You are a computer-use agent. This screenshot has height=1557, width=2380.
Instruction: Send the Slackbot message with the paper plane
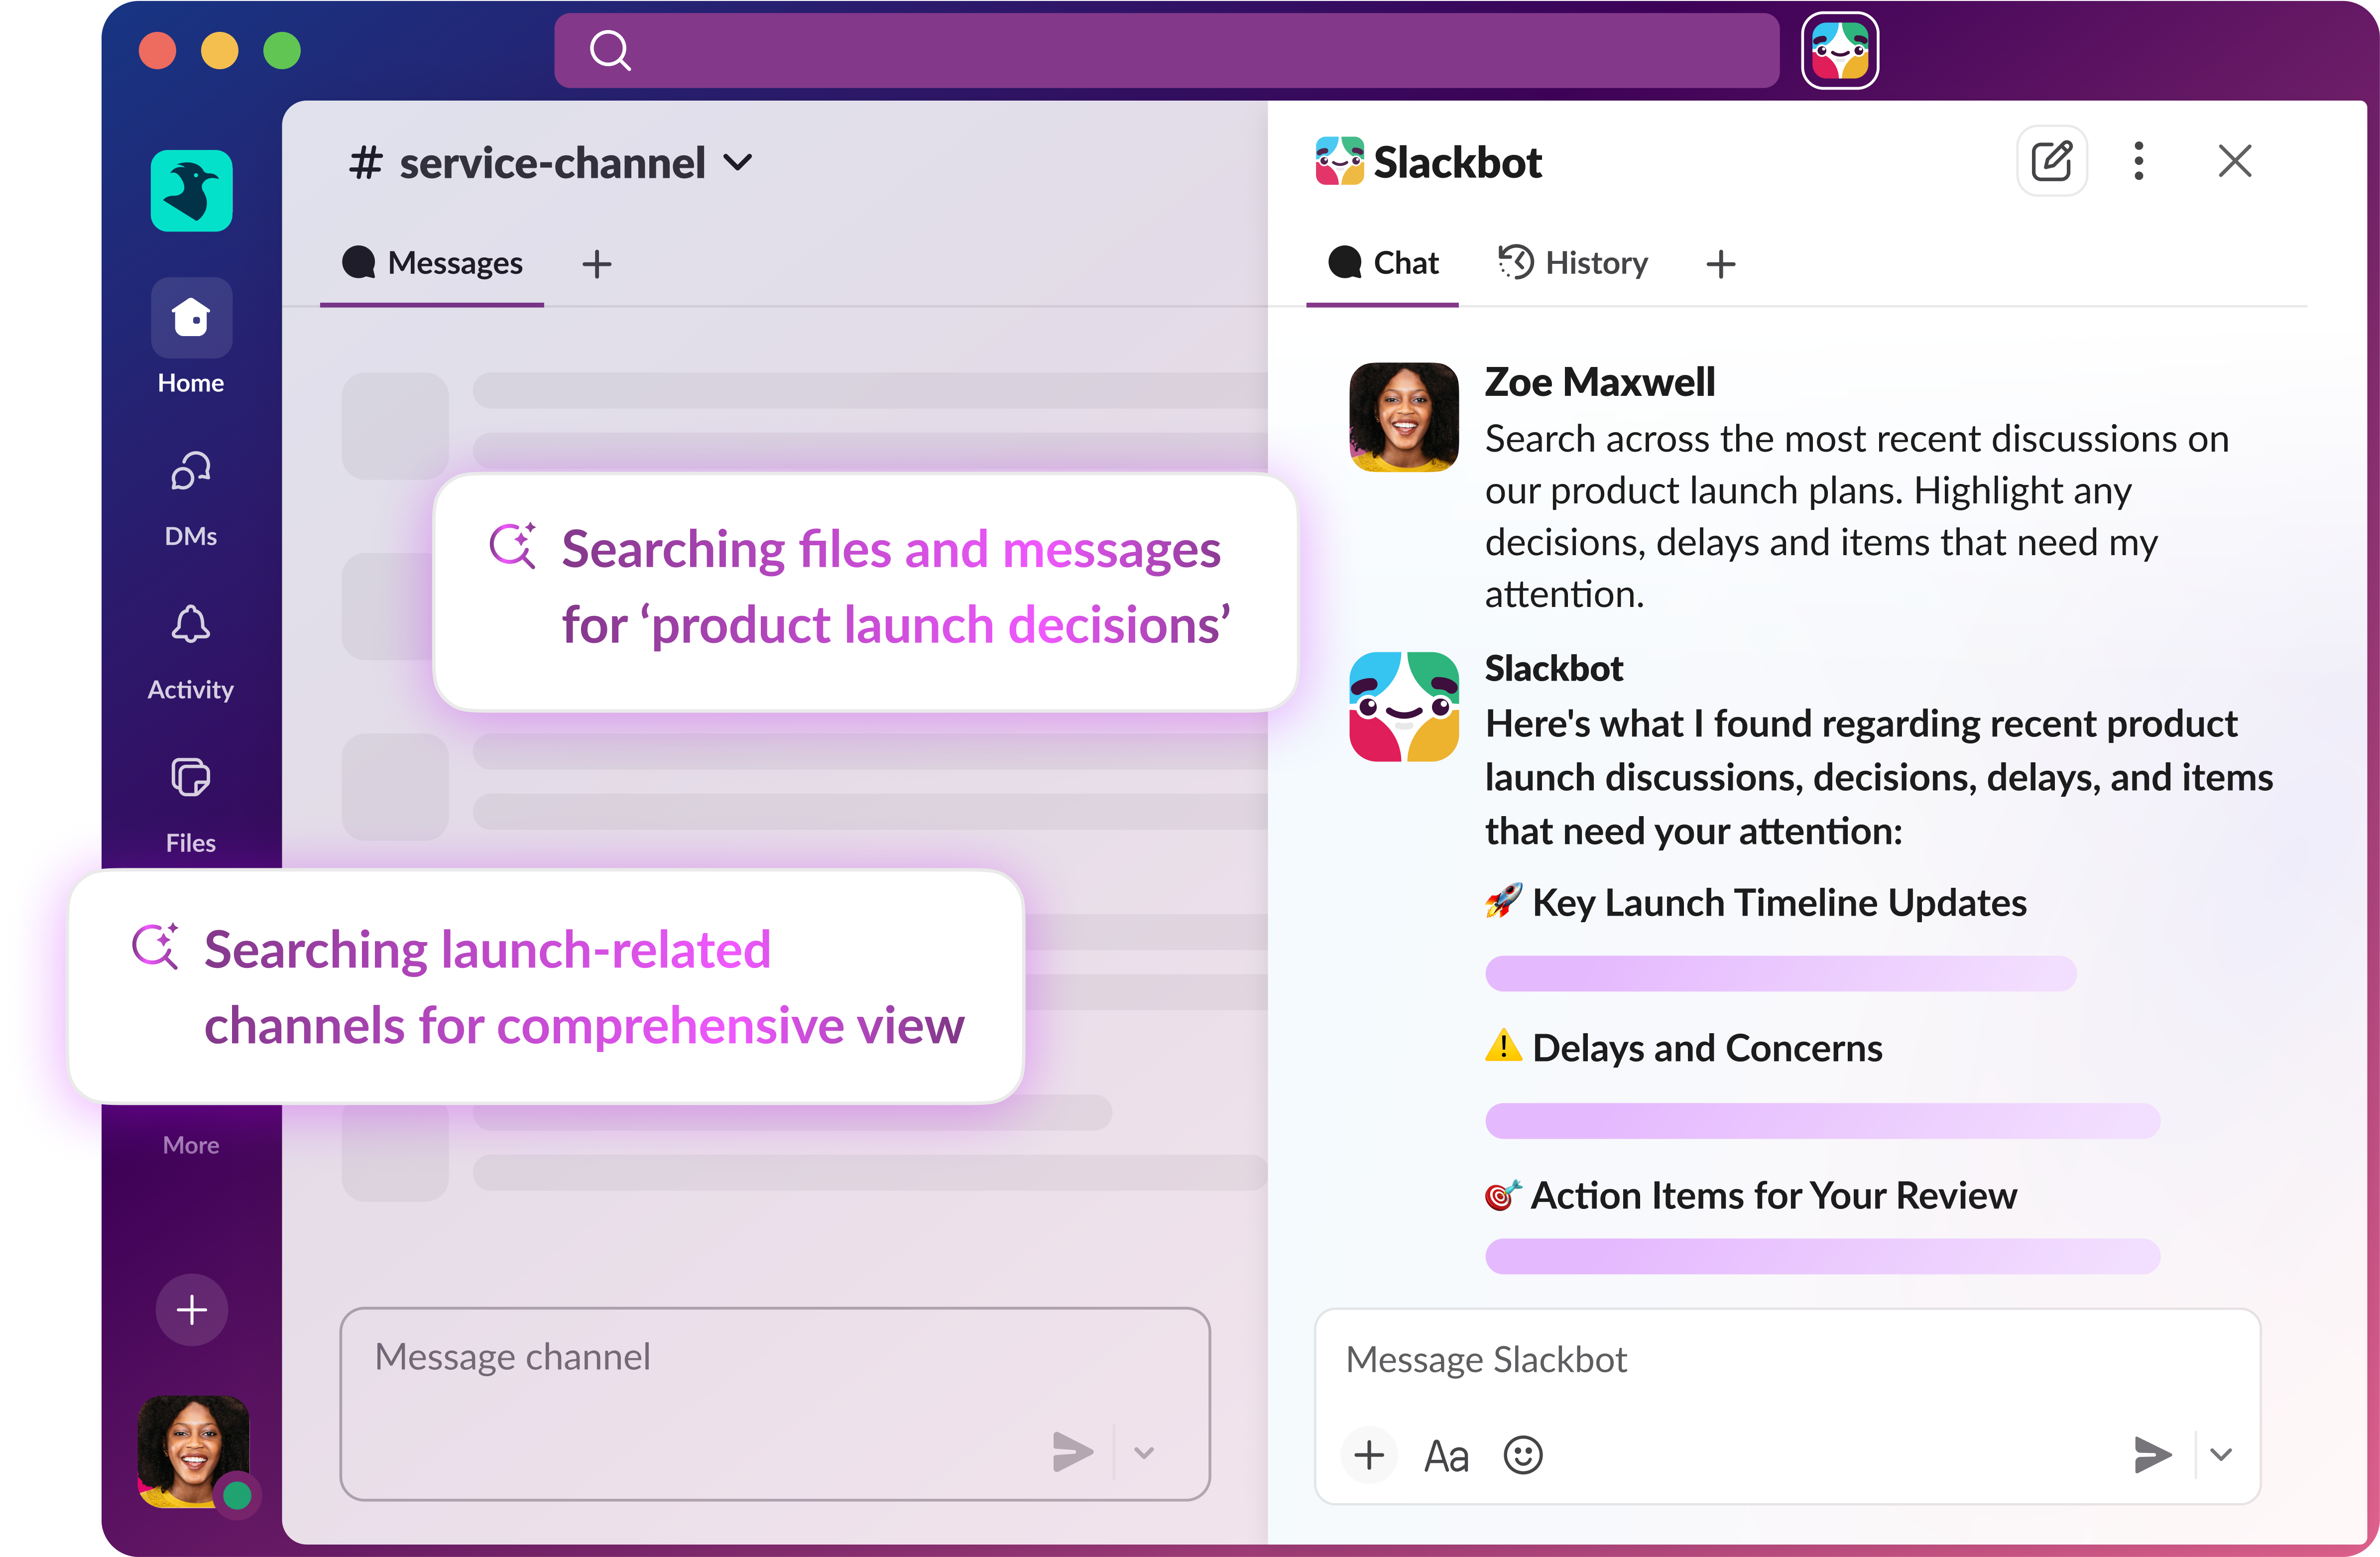click(2152, 1456)
